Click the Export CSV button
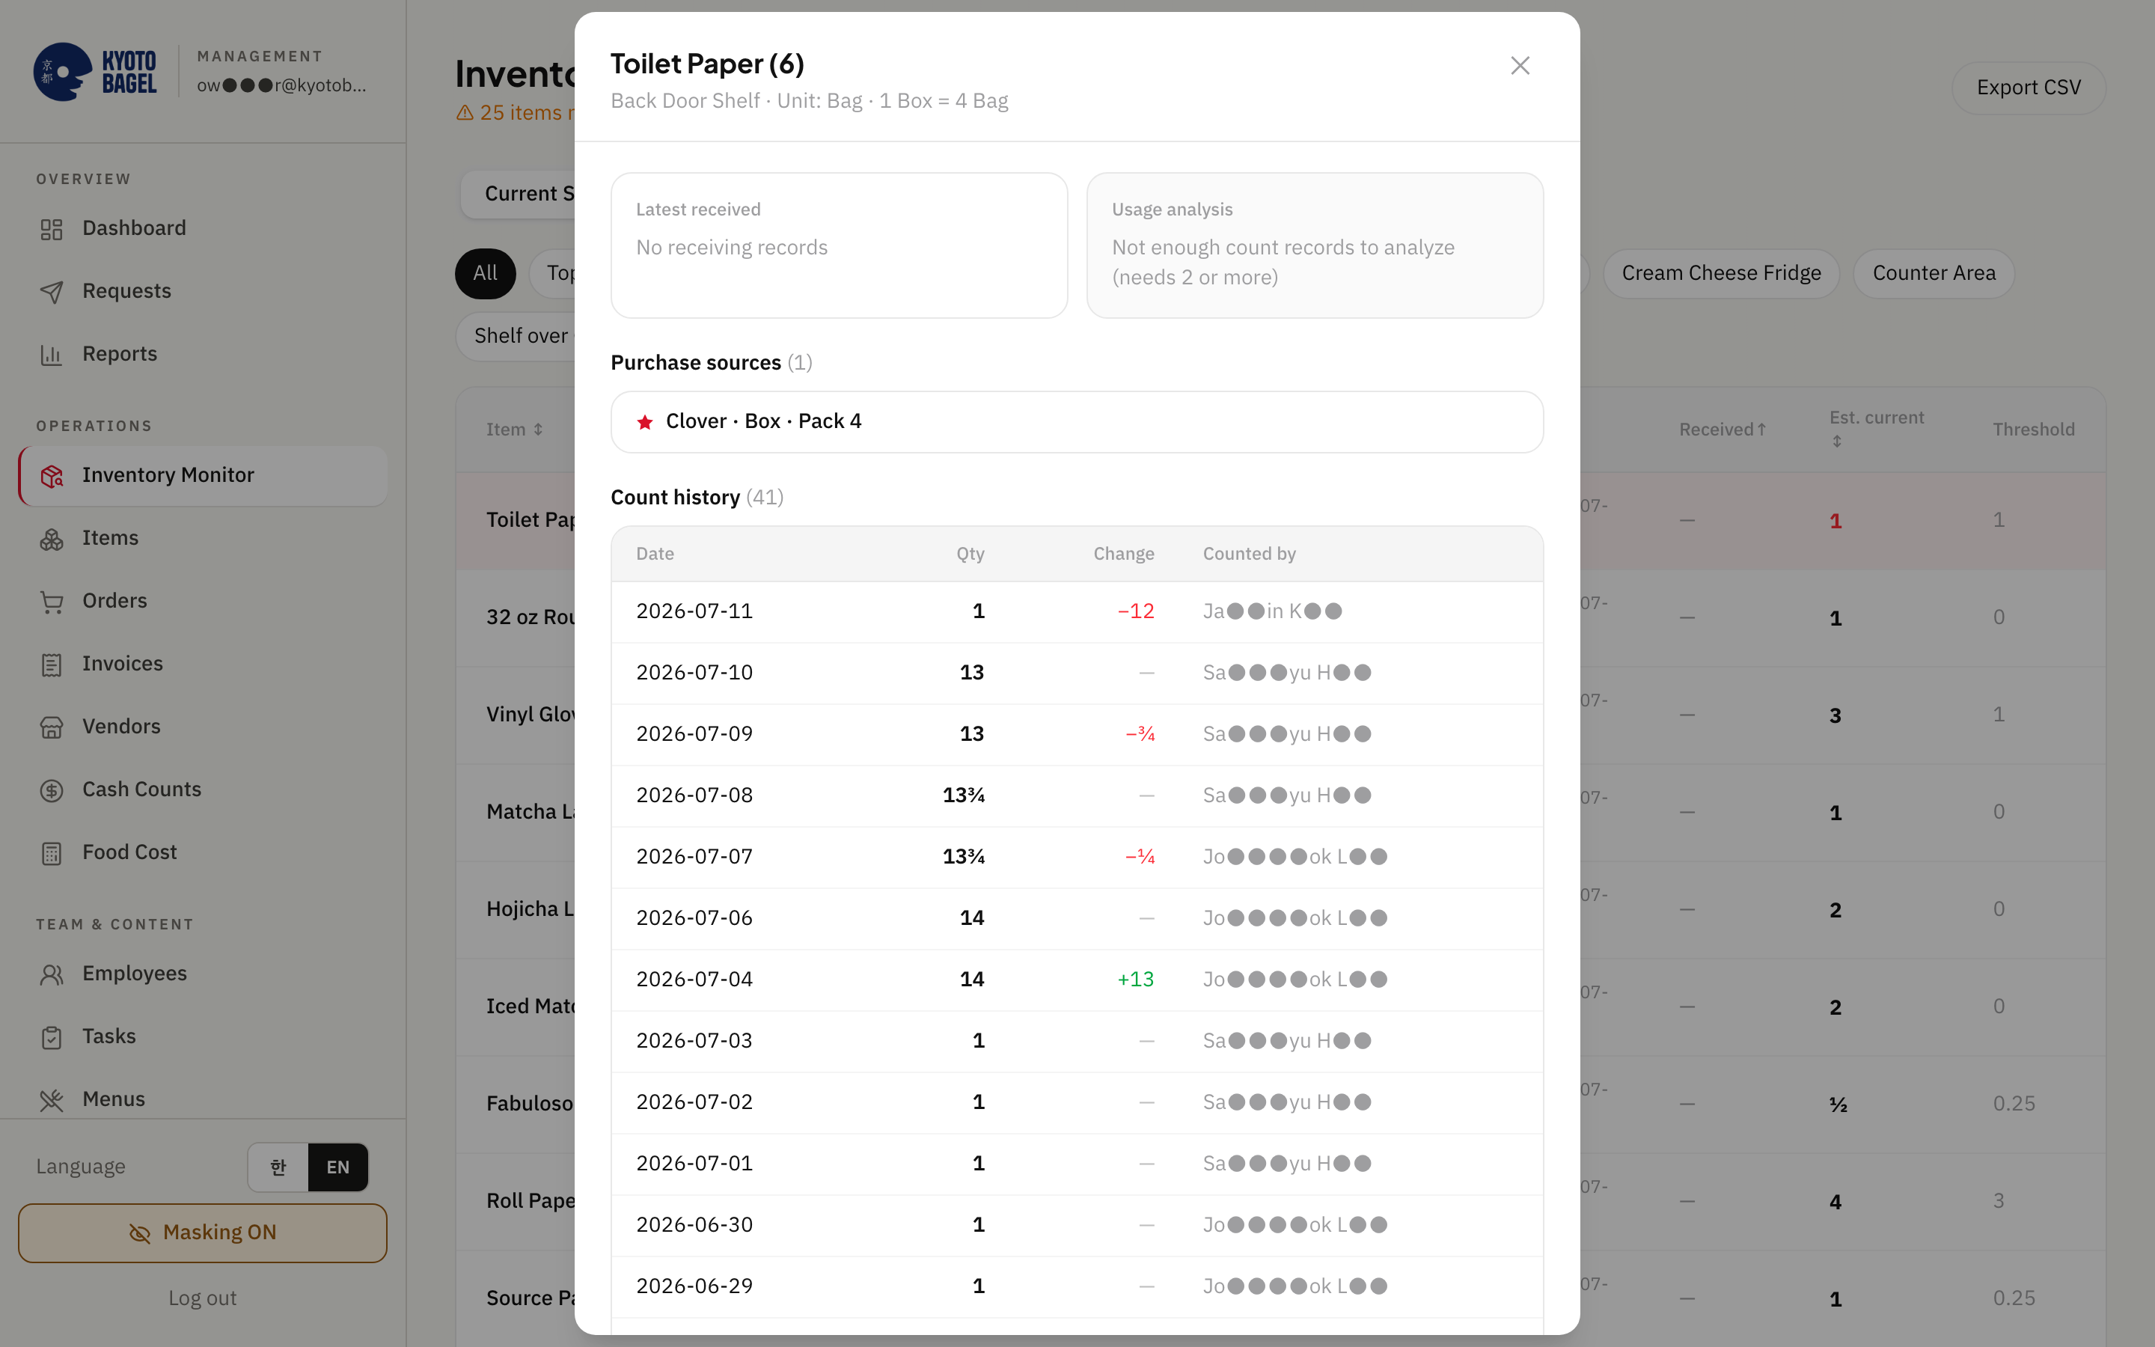2155x1347 pixels. pyautogui.click(x=2029, y=88)
